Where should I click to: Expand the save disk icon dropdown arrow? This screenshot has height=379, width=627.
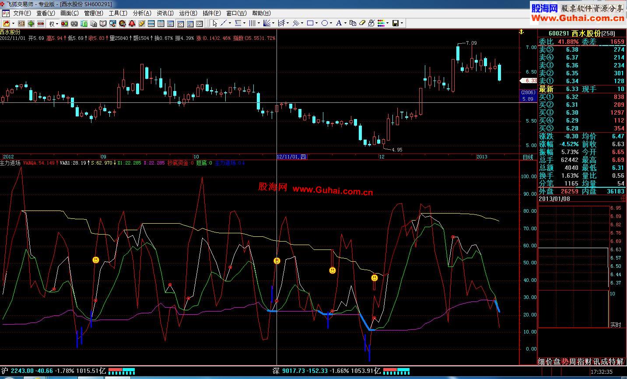402,23
